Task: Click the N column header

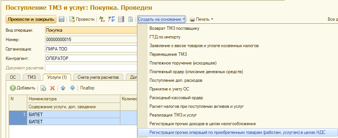Action: [18, 103]
